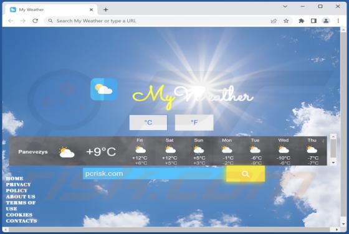Viewport: 349px width, 234px height.
Task: Open the user profile avatar icon
Action: (x=326, y=21)
